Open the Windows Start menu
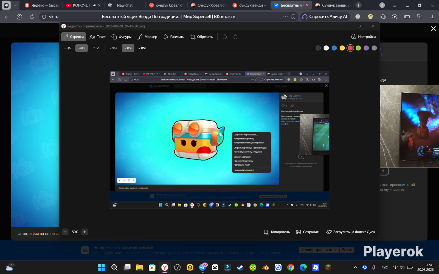The image size is (439, 274). (x=102, y=267)
